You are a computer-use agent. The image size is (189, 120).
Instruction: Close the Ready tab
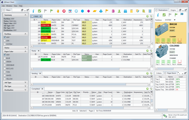pos(39,51)
